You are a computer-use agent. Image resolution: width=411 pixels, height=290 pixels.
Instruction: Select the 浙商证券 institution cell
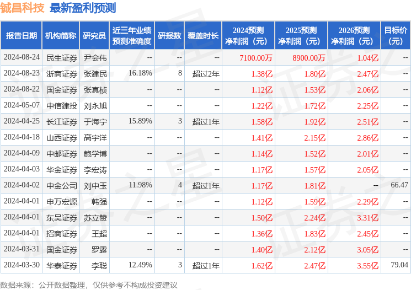tap(62, 74)
